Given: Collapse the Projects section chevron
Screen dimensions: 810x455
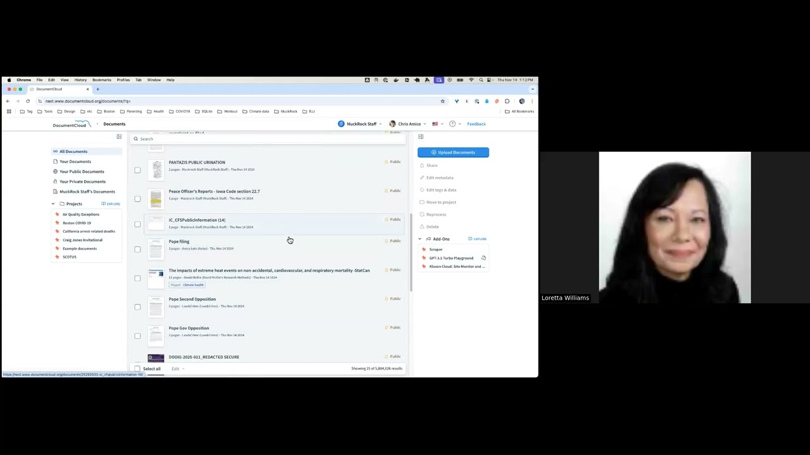Looking at the screenshot, I should pyautogui.click(x=53, y=204).
